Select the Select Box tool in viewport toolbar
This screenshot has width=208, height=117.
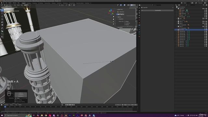2,10
